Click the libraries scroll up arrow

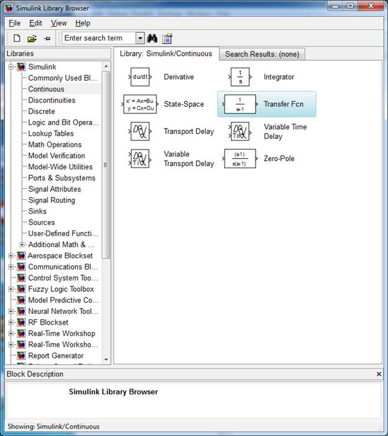tap(106, 66)
